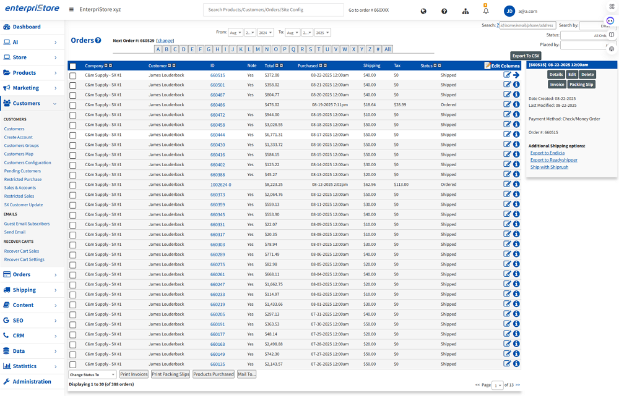Click the edit icon for order 660501

click(508, 85)
